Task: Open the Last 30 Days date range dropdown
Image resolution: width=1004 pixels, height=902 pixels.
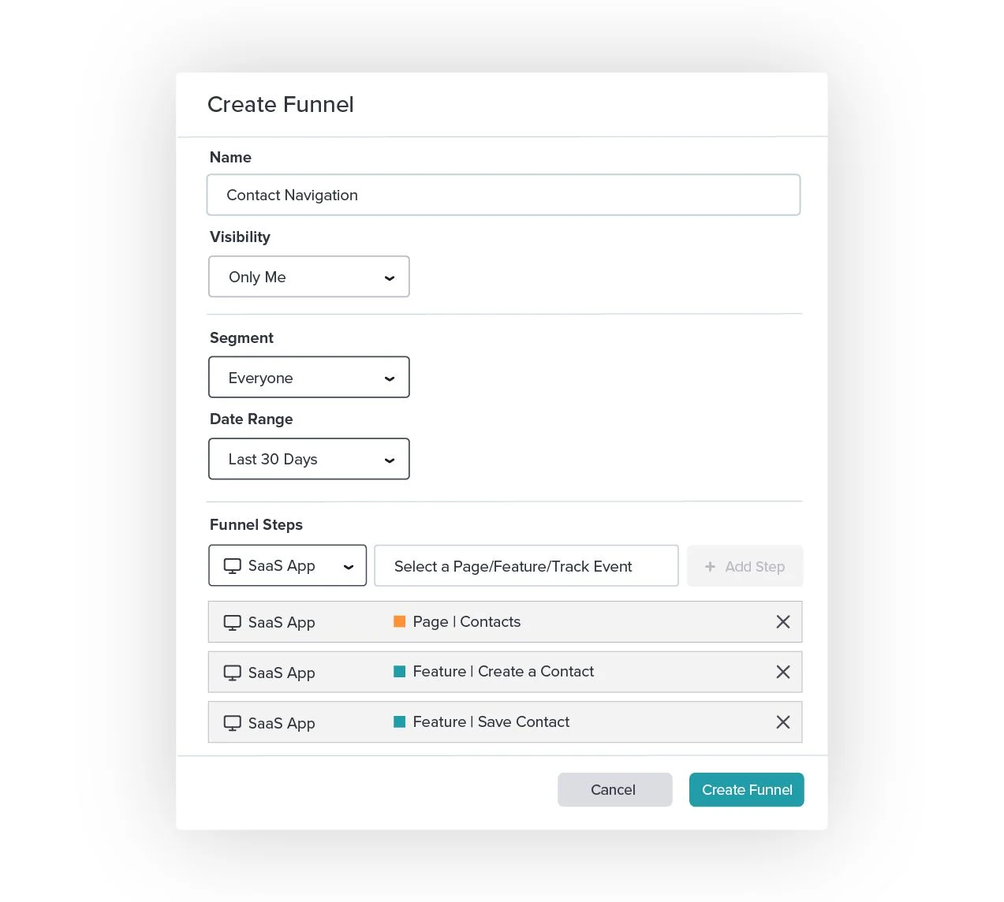Action: tap(308, 459)
